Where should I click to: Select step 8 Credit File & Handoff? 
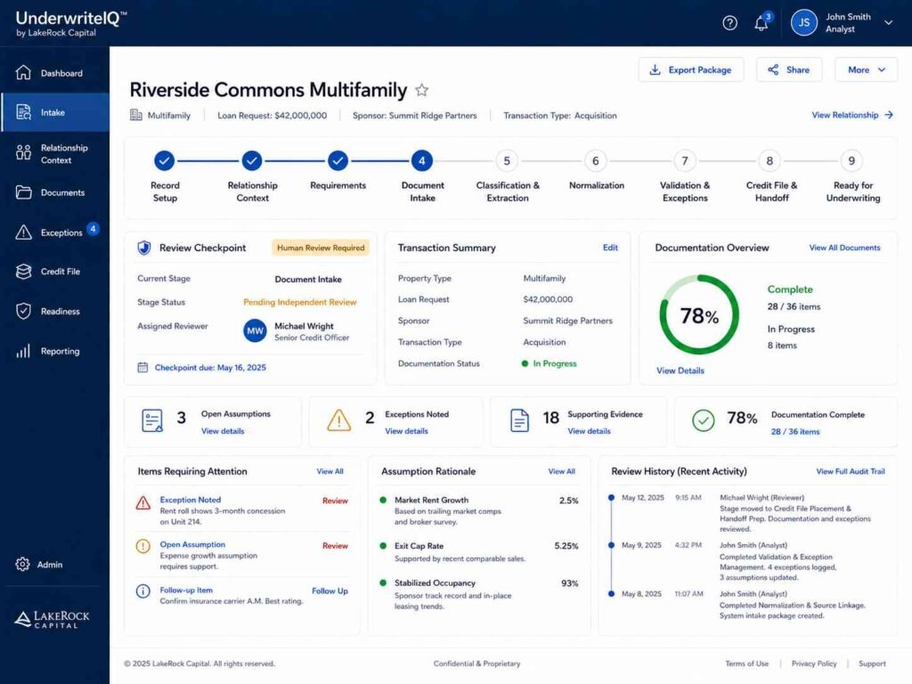click(769, 160)
